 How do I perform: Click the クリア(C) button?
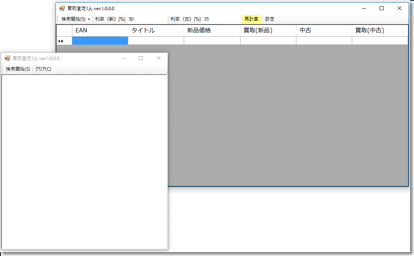(x=43, y=69)
